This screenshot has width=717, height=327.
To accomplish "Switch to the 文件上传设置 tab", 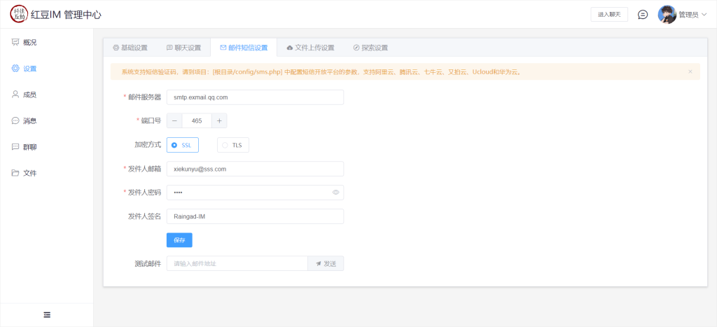I will (310, 48).
